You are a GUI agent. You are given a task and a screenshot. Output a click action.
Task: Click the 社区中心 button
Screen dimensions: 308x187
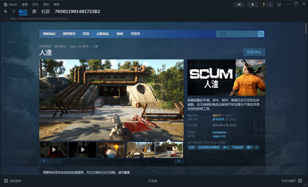coord(254,52)
